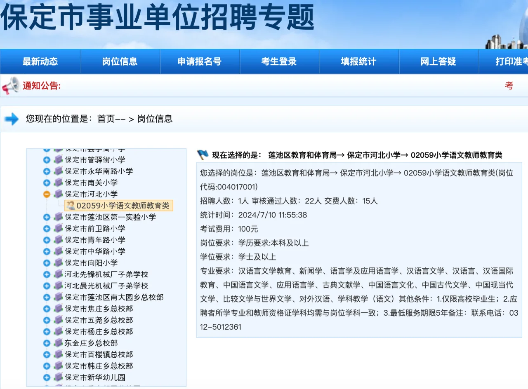Viewport: 528px width, 389px height.
Task: Click the school icon beside 保定市新华幼儿园
Action: pos(58,377)
